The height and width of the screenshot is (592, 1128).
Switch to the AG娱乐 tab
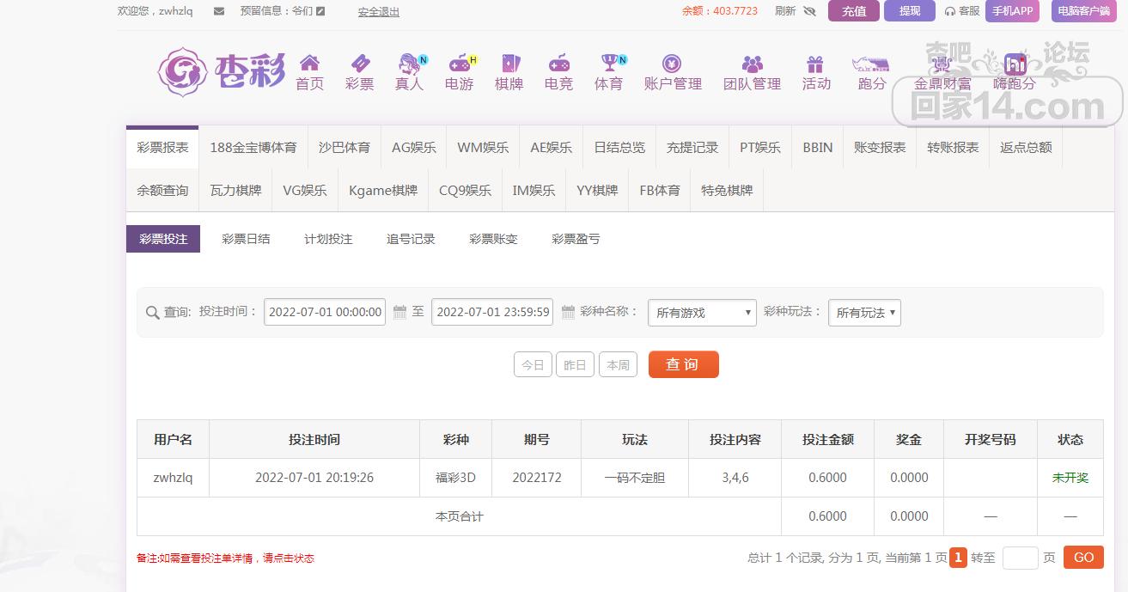pos(414,147)
